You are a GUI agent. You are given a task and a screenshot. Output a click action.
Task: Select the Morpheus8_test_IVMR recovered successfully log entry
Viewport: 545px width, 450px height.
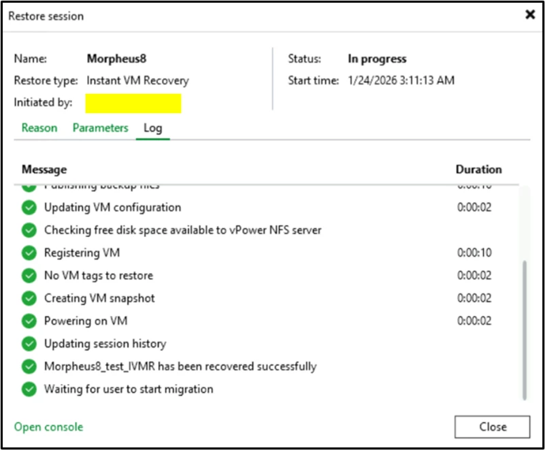tap(180, 366)
